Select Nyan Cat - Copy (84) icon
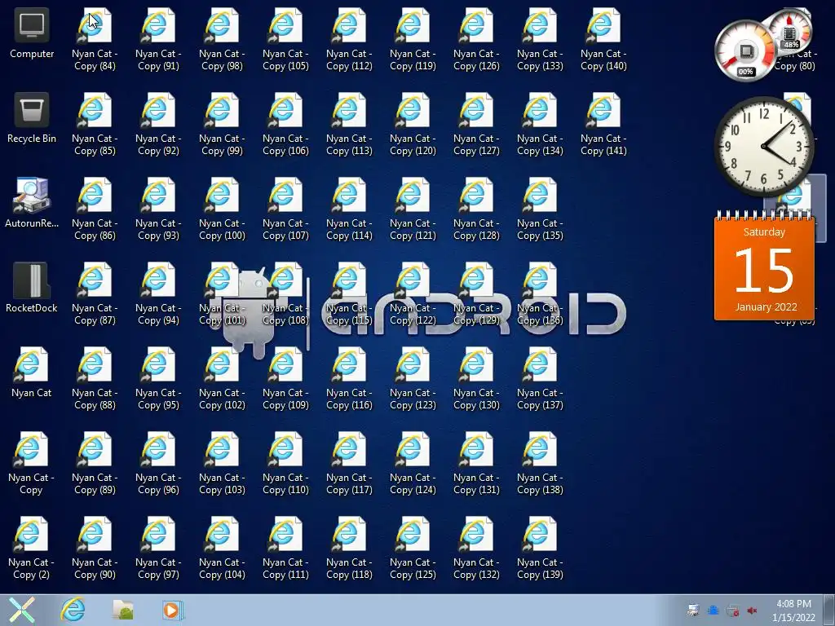 click(x=95, y=40)
